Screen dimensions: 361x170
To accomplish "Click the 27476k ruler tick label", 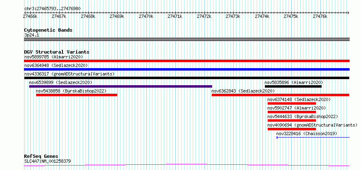I will click(x=320, y=16).
